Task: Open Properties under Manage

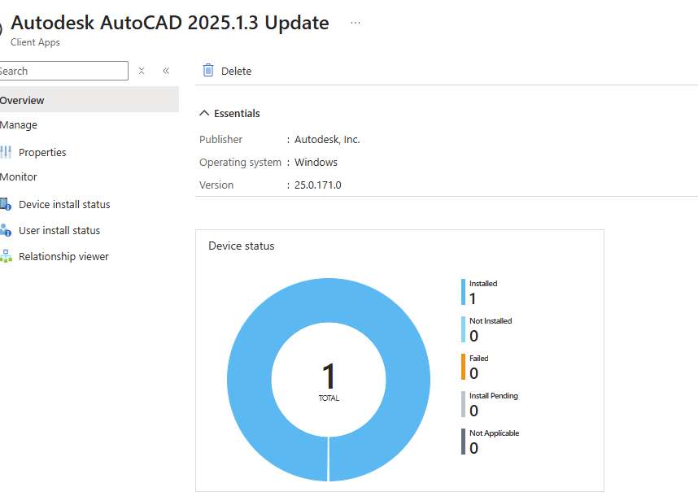Action: (42, 152)
